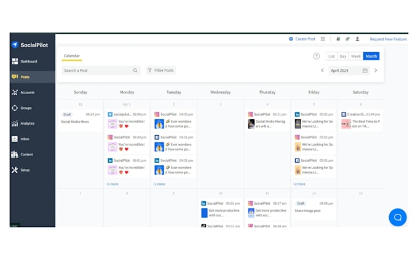The height and width of the screenshot is (260, 418).
Task: Open the Posts section in sidebar
Action: 33,77
